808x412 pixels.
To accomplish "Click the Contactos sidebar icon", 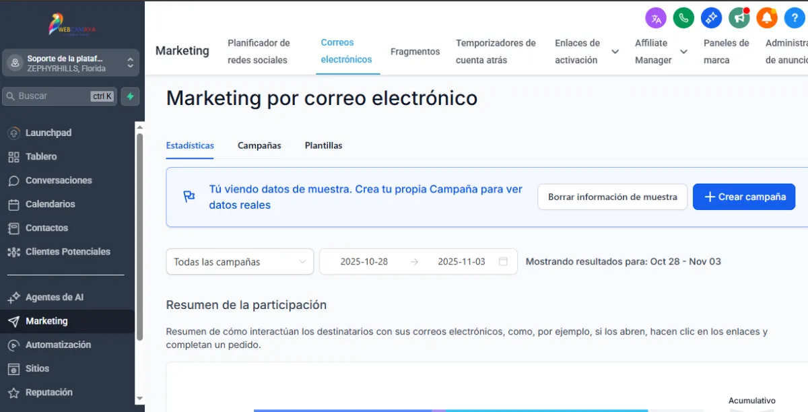I will click(x=13, y=228).
